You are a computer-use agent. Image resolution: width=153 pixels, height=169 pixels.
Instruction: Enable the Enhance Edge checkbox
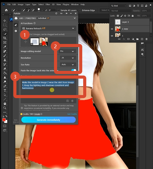click(80, 10)
